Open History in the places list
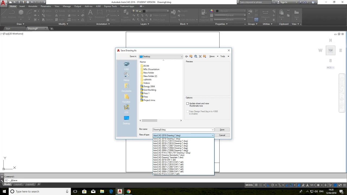This screenshot has height=195, width=347. pos(126,77)
